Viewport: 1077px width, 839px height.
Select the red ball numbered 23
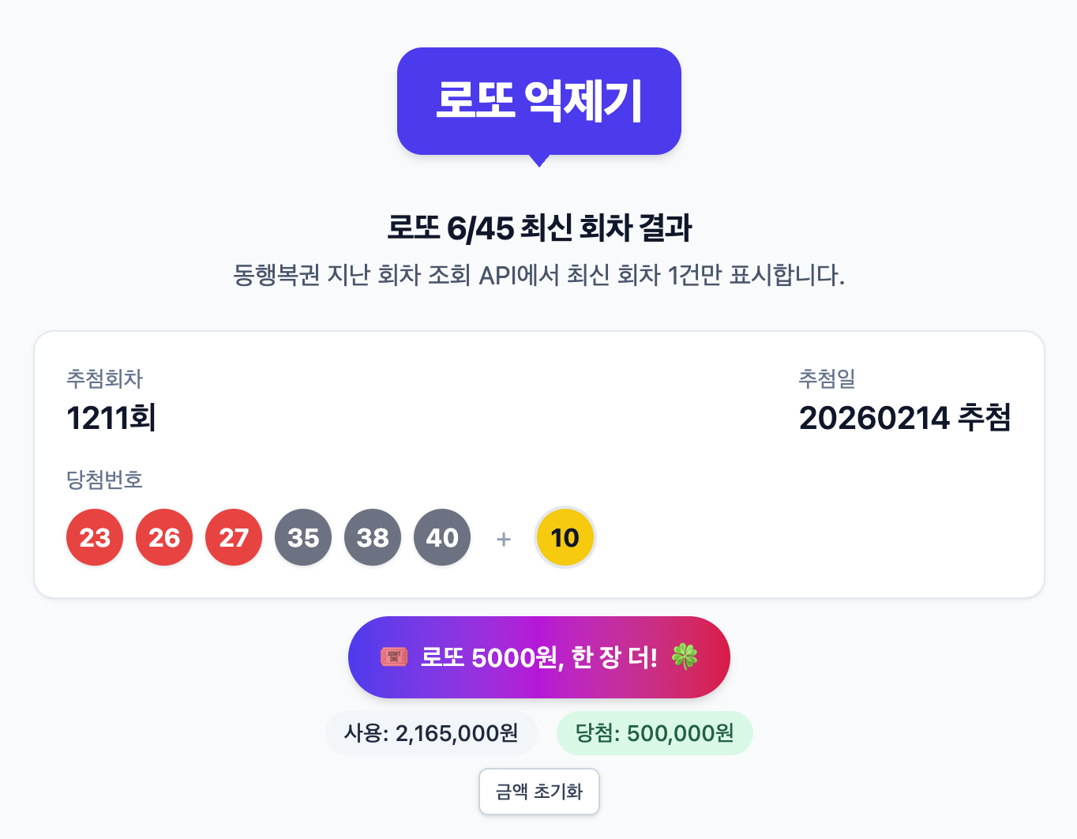95,537
